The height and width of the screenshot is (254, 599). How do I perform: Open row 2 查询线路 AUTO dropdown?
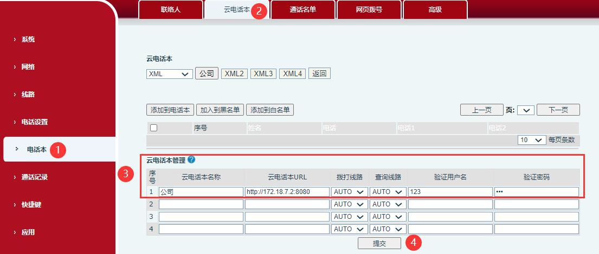388,204
